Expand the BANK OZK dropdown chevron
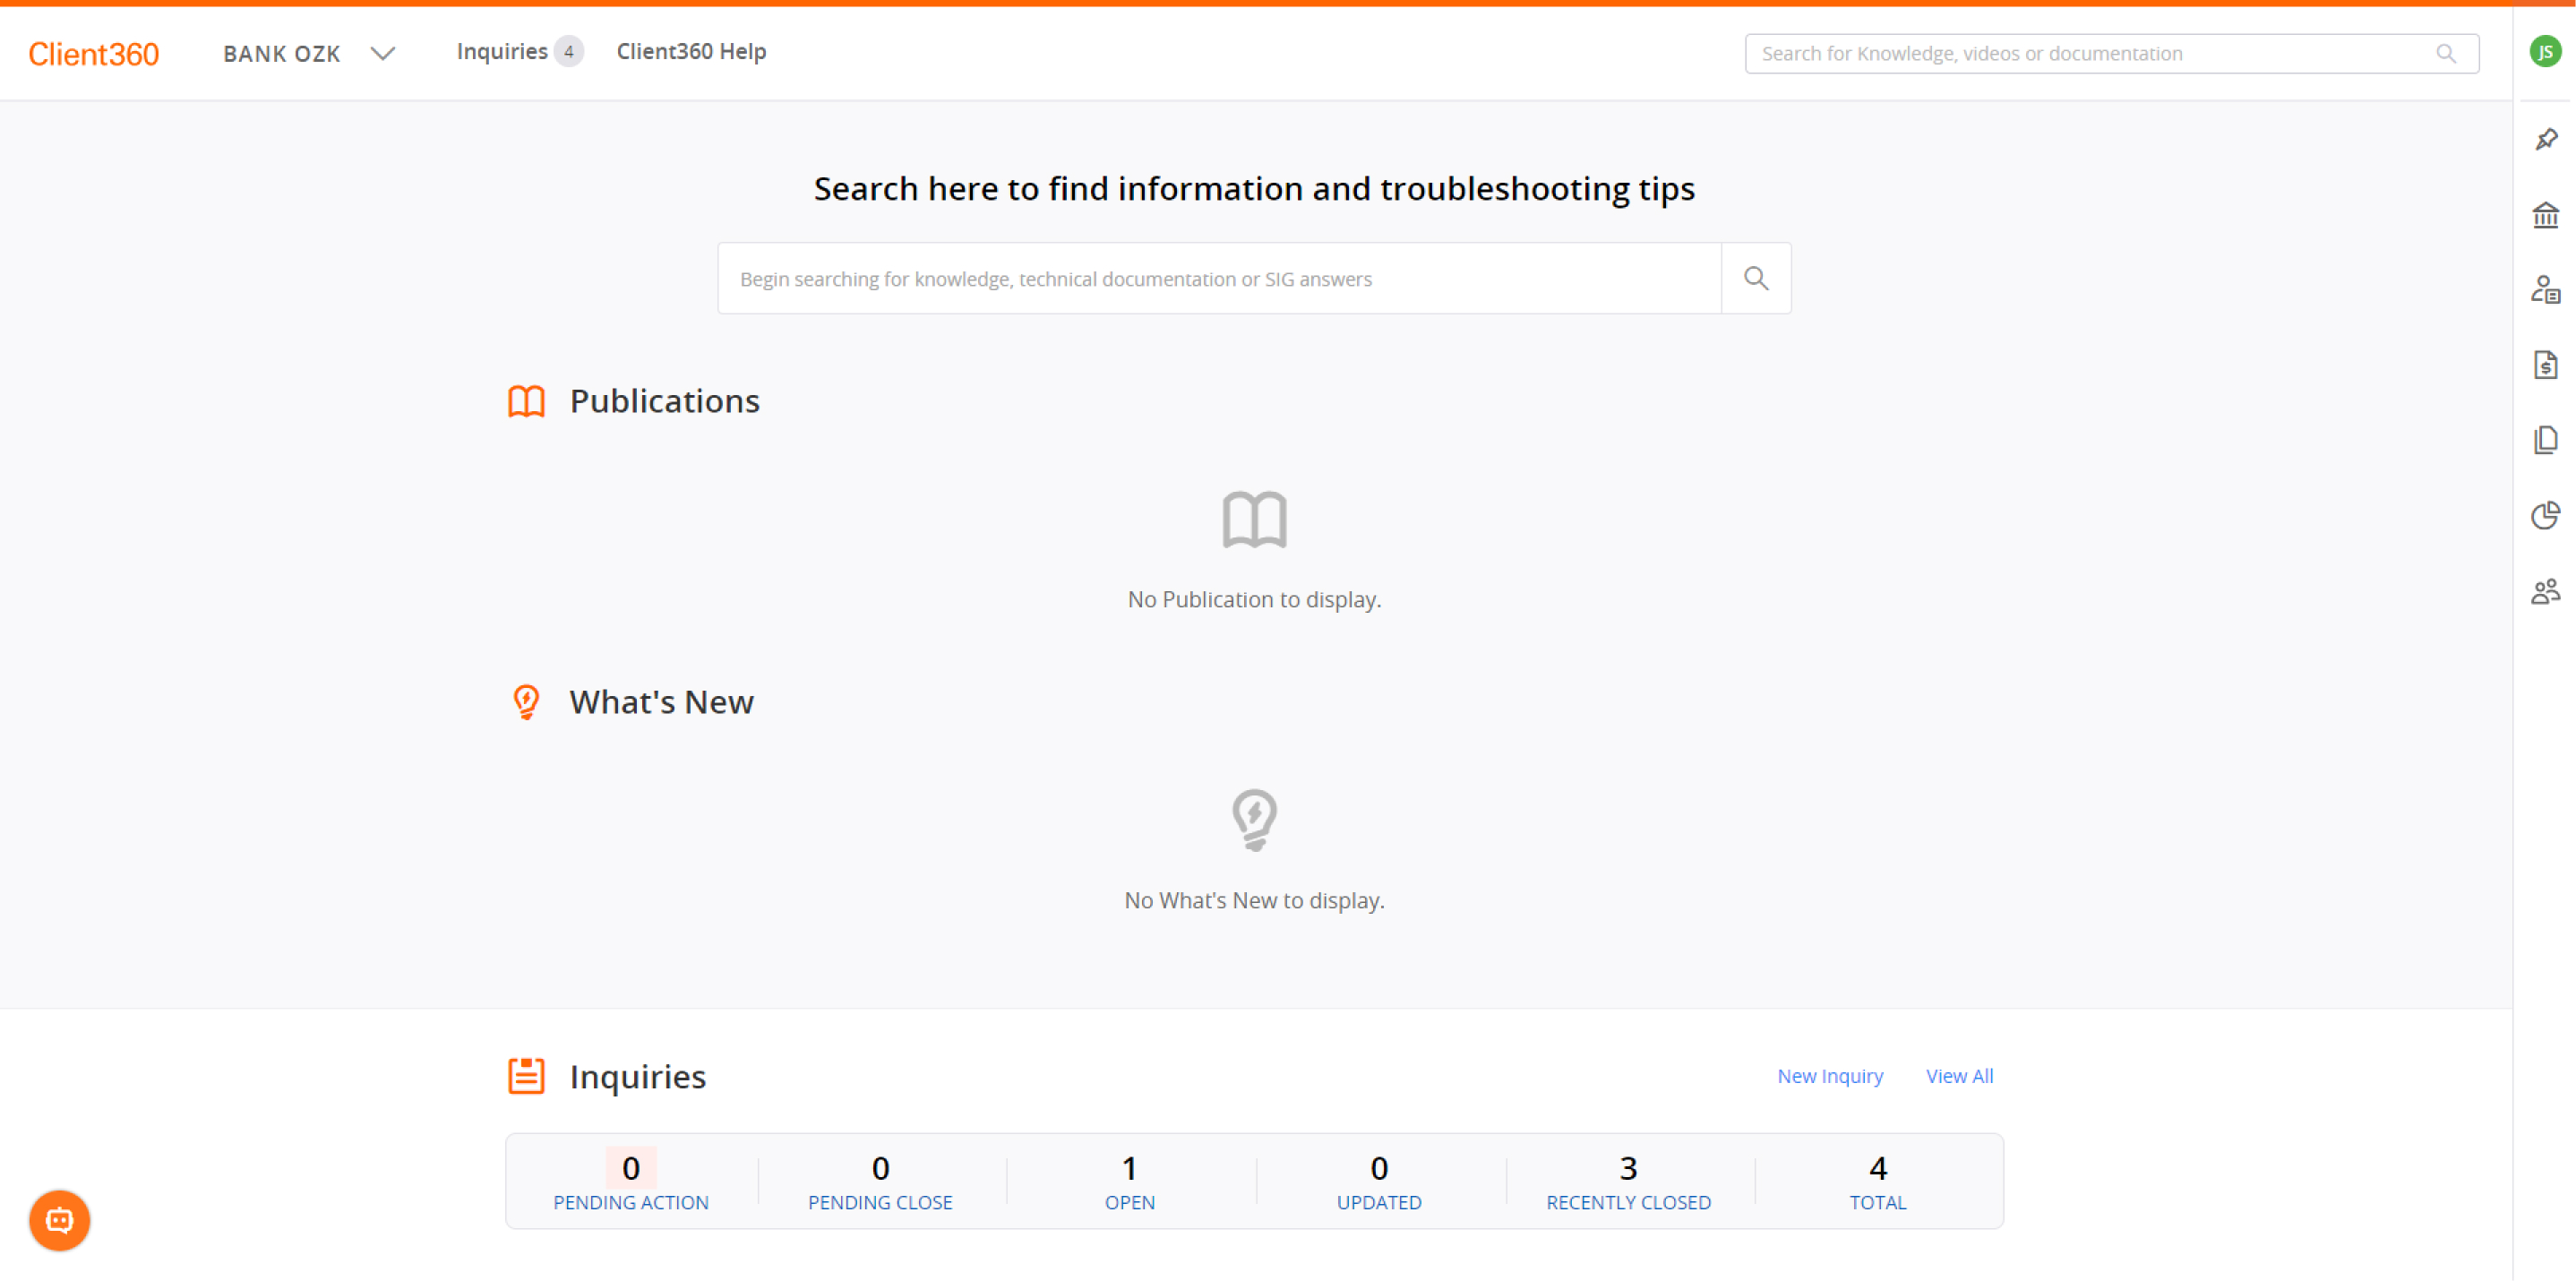The image size is (2576, 1281). pos(382,53)
